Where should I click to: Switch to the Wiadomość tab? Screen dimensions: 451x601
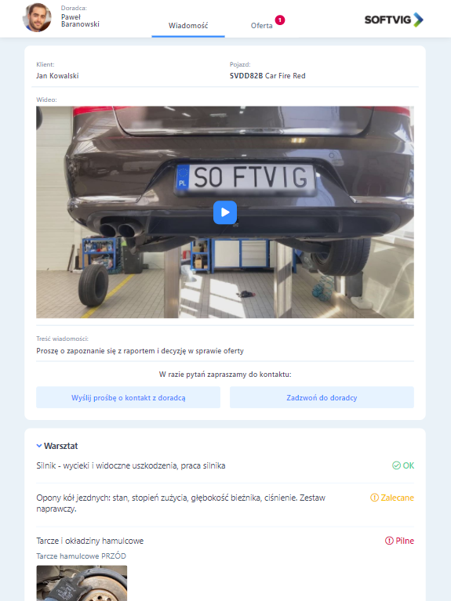(x=188, y=26)
